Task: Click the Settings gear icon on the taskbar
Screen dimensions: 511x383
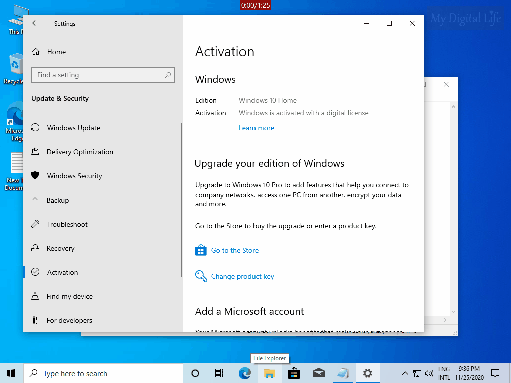Action: coord(368,373)
